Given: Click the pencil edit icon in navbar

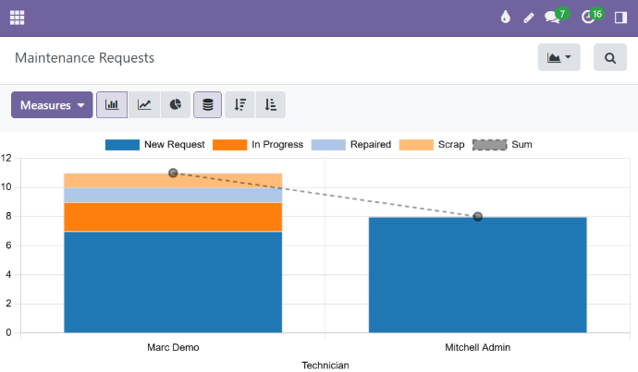Looking at the screenshot, I should point(529,18).
